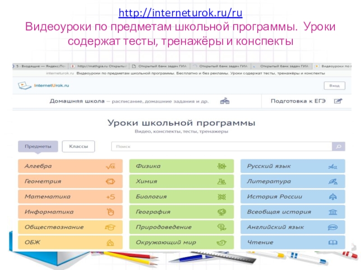Click the open book icon for Чтение
The width and height of the screenshot is (361, 270).
pyautogui.click(x=333, y=243)
